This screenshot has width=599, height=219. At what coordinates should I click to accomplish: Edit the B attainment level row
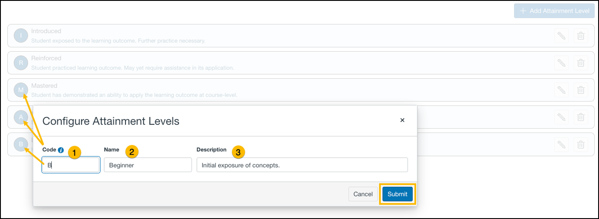click(562, 144)
